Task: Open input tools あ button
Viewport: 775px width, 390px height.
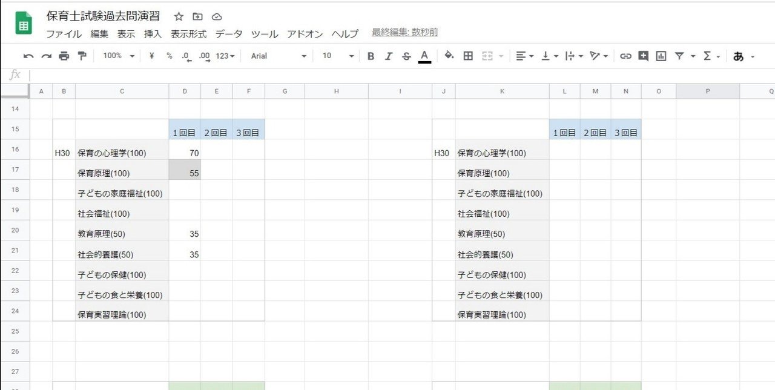Action: click(x=738, y=56)
